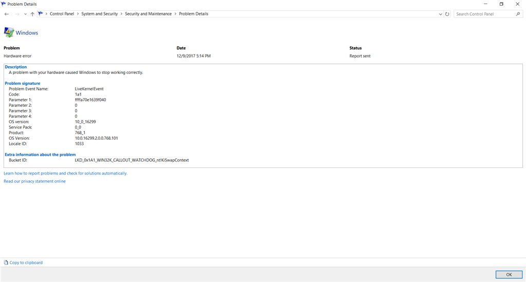The image size is (526, 282).
Task: Click the OS version value 10_0_16299
Action: (85, 122)
